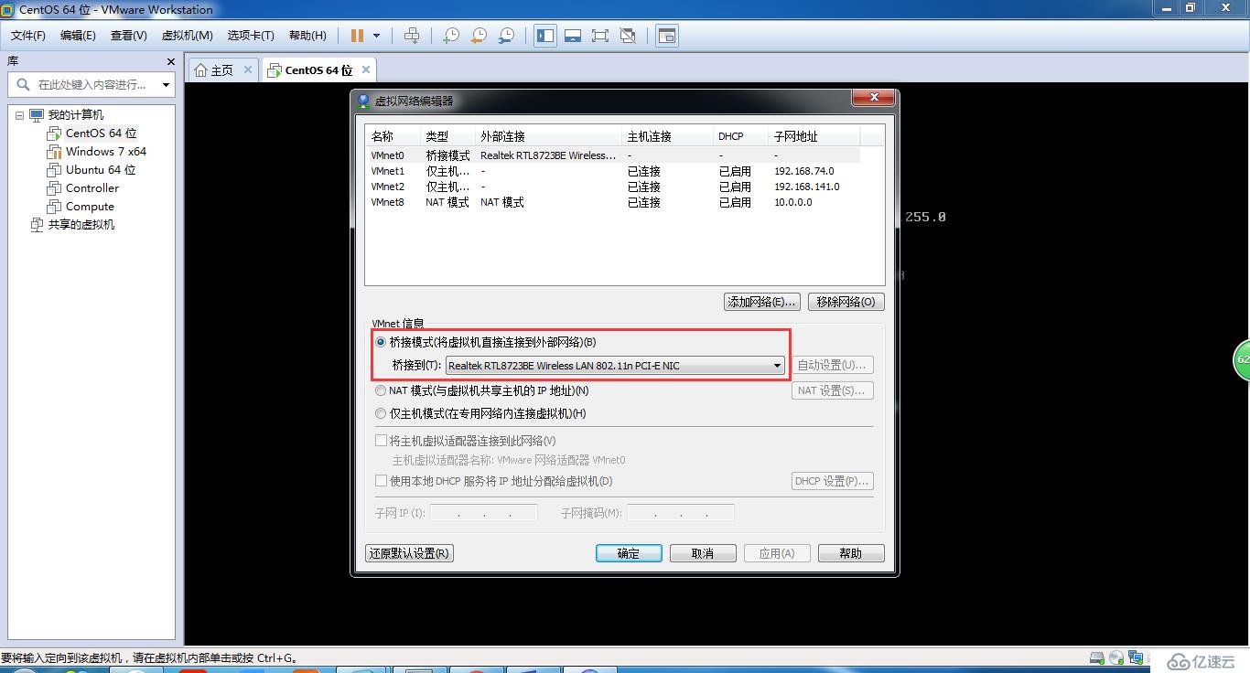Image resolution: width=1250 pixels, height=673 pixels.
Task: Click the 应用(A) button
Action: 777,553
